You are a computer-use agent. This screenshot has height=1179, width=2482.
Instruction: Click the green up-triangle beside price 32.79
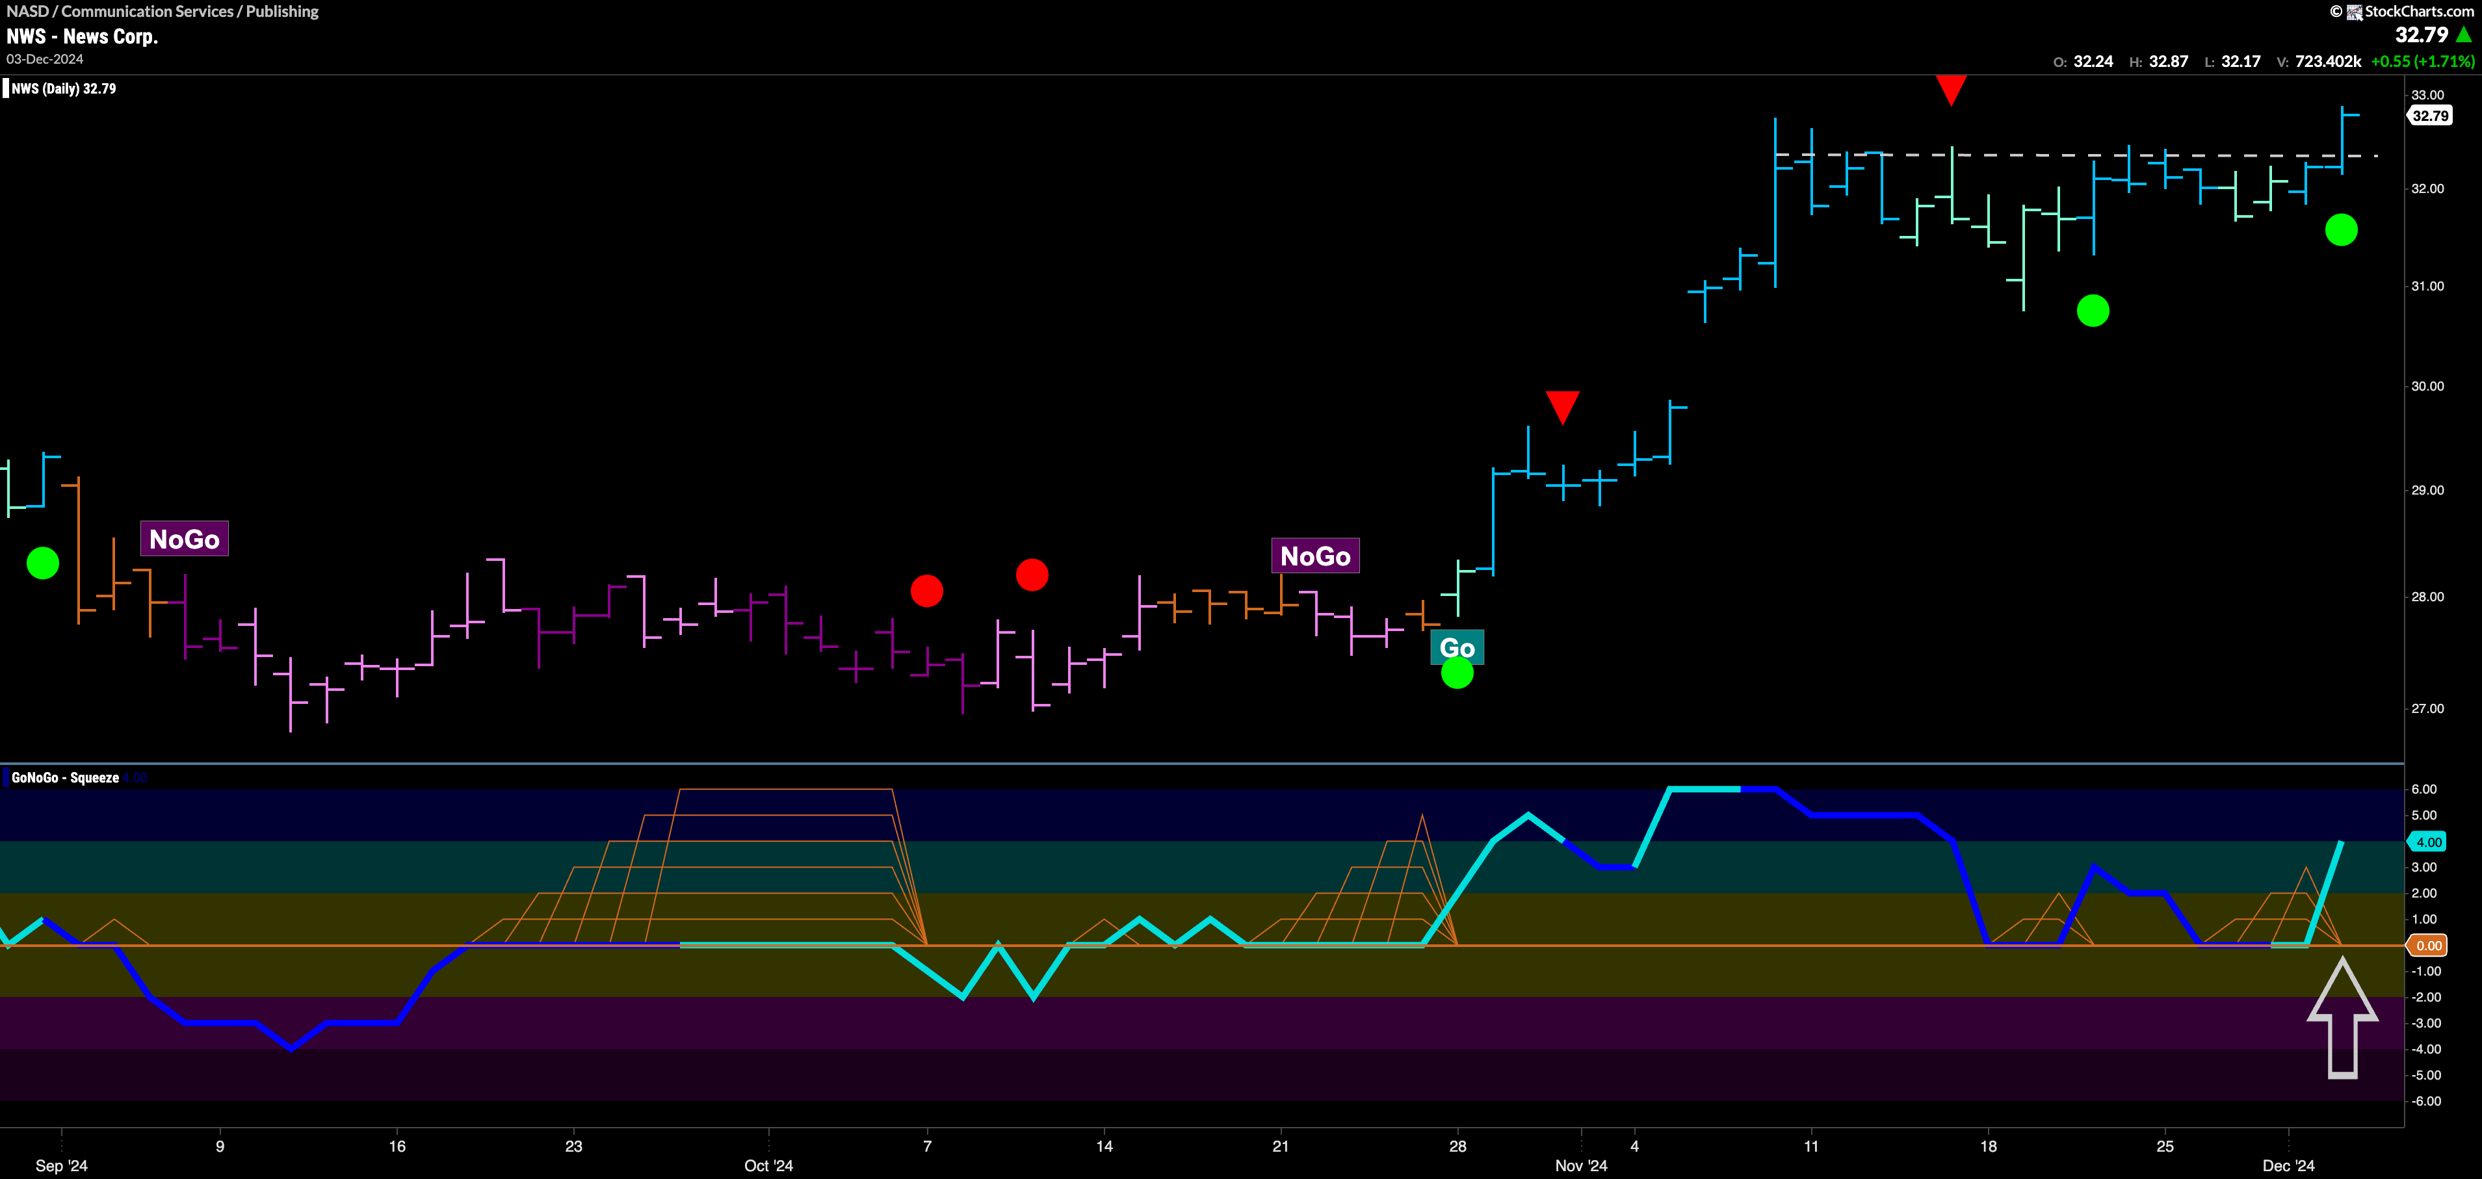(2464, 34)
